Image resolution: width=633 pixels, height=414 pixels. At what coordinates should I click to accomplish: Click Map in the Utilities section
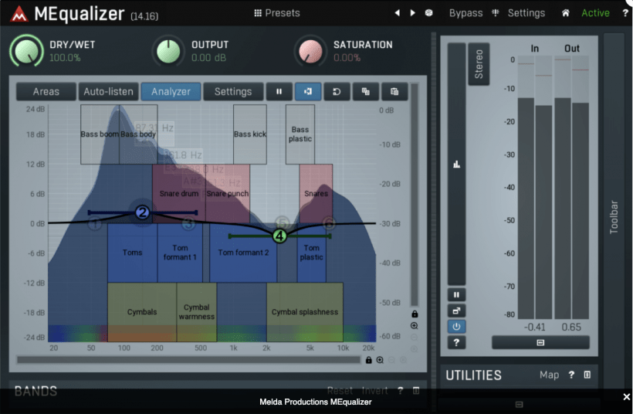coord(549,375)
